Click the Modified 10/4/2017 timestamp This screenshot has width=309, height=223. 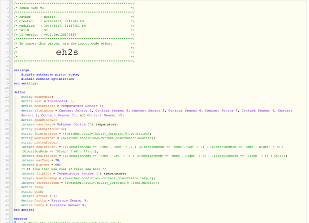[x=64, y=26]
